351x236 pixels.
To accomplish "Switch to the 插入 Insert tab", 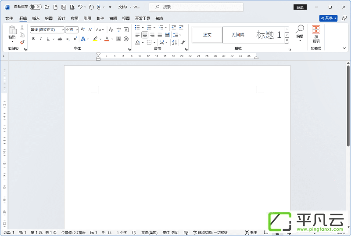I will point(36,18).
